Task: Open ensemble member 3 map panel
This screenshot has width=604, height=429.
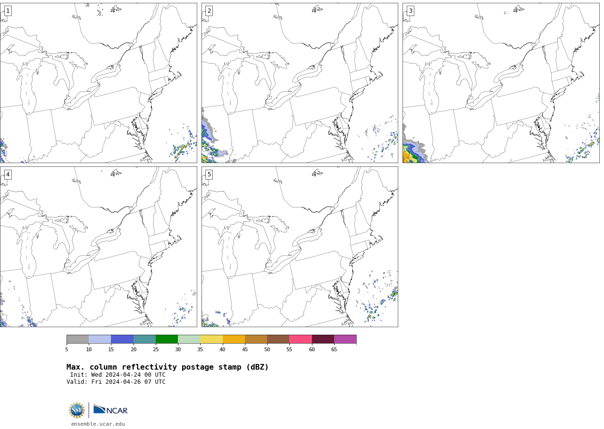Action: point(501,83)
